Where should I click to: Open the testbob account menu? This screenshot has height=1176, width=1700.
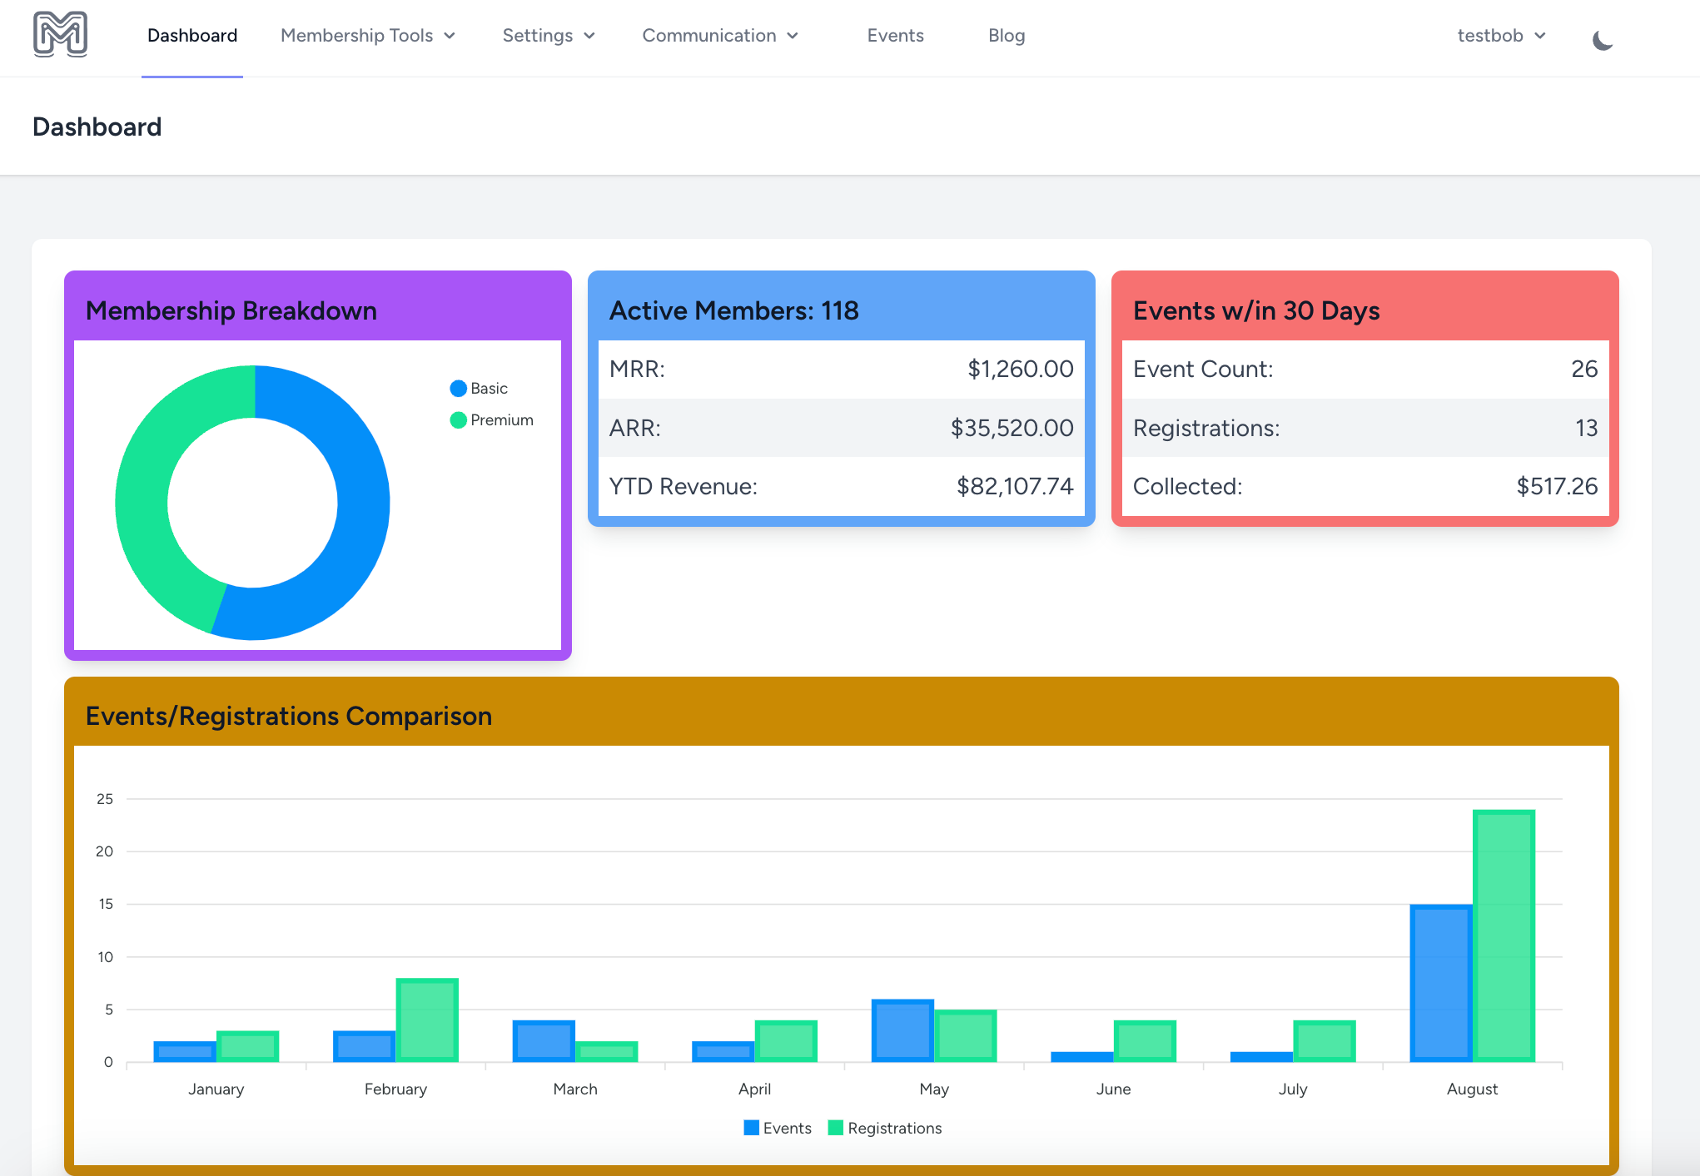pos(1500,36)
